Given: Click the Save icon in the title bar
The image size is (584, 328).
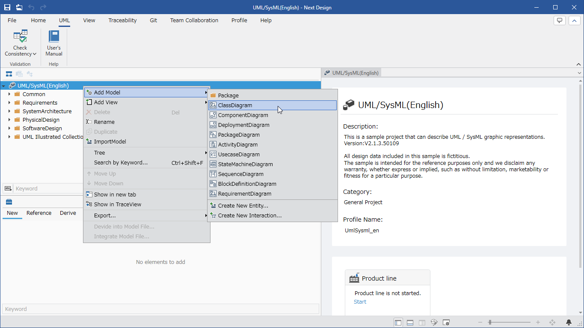Looking at the screenshot, I should click(7, 7).
